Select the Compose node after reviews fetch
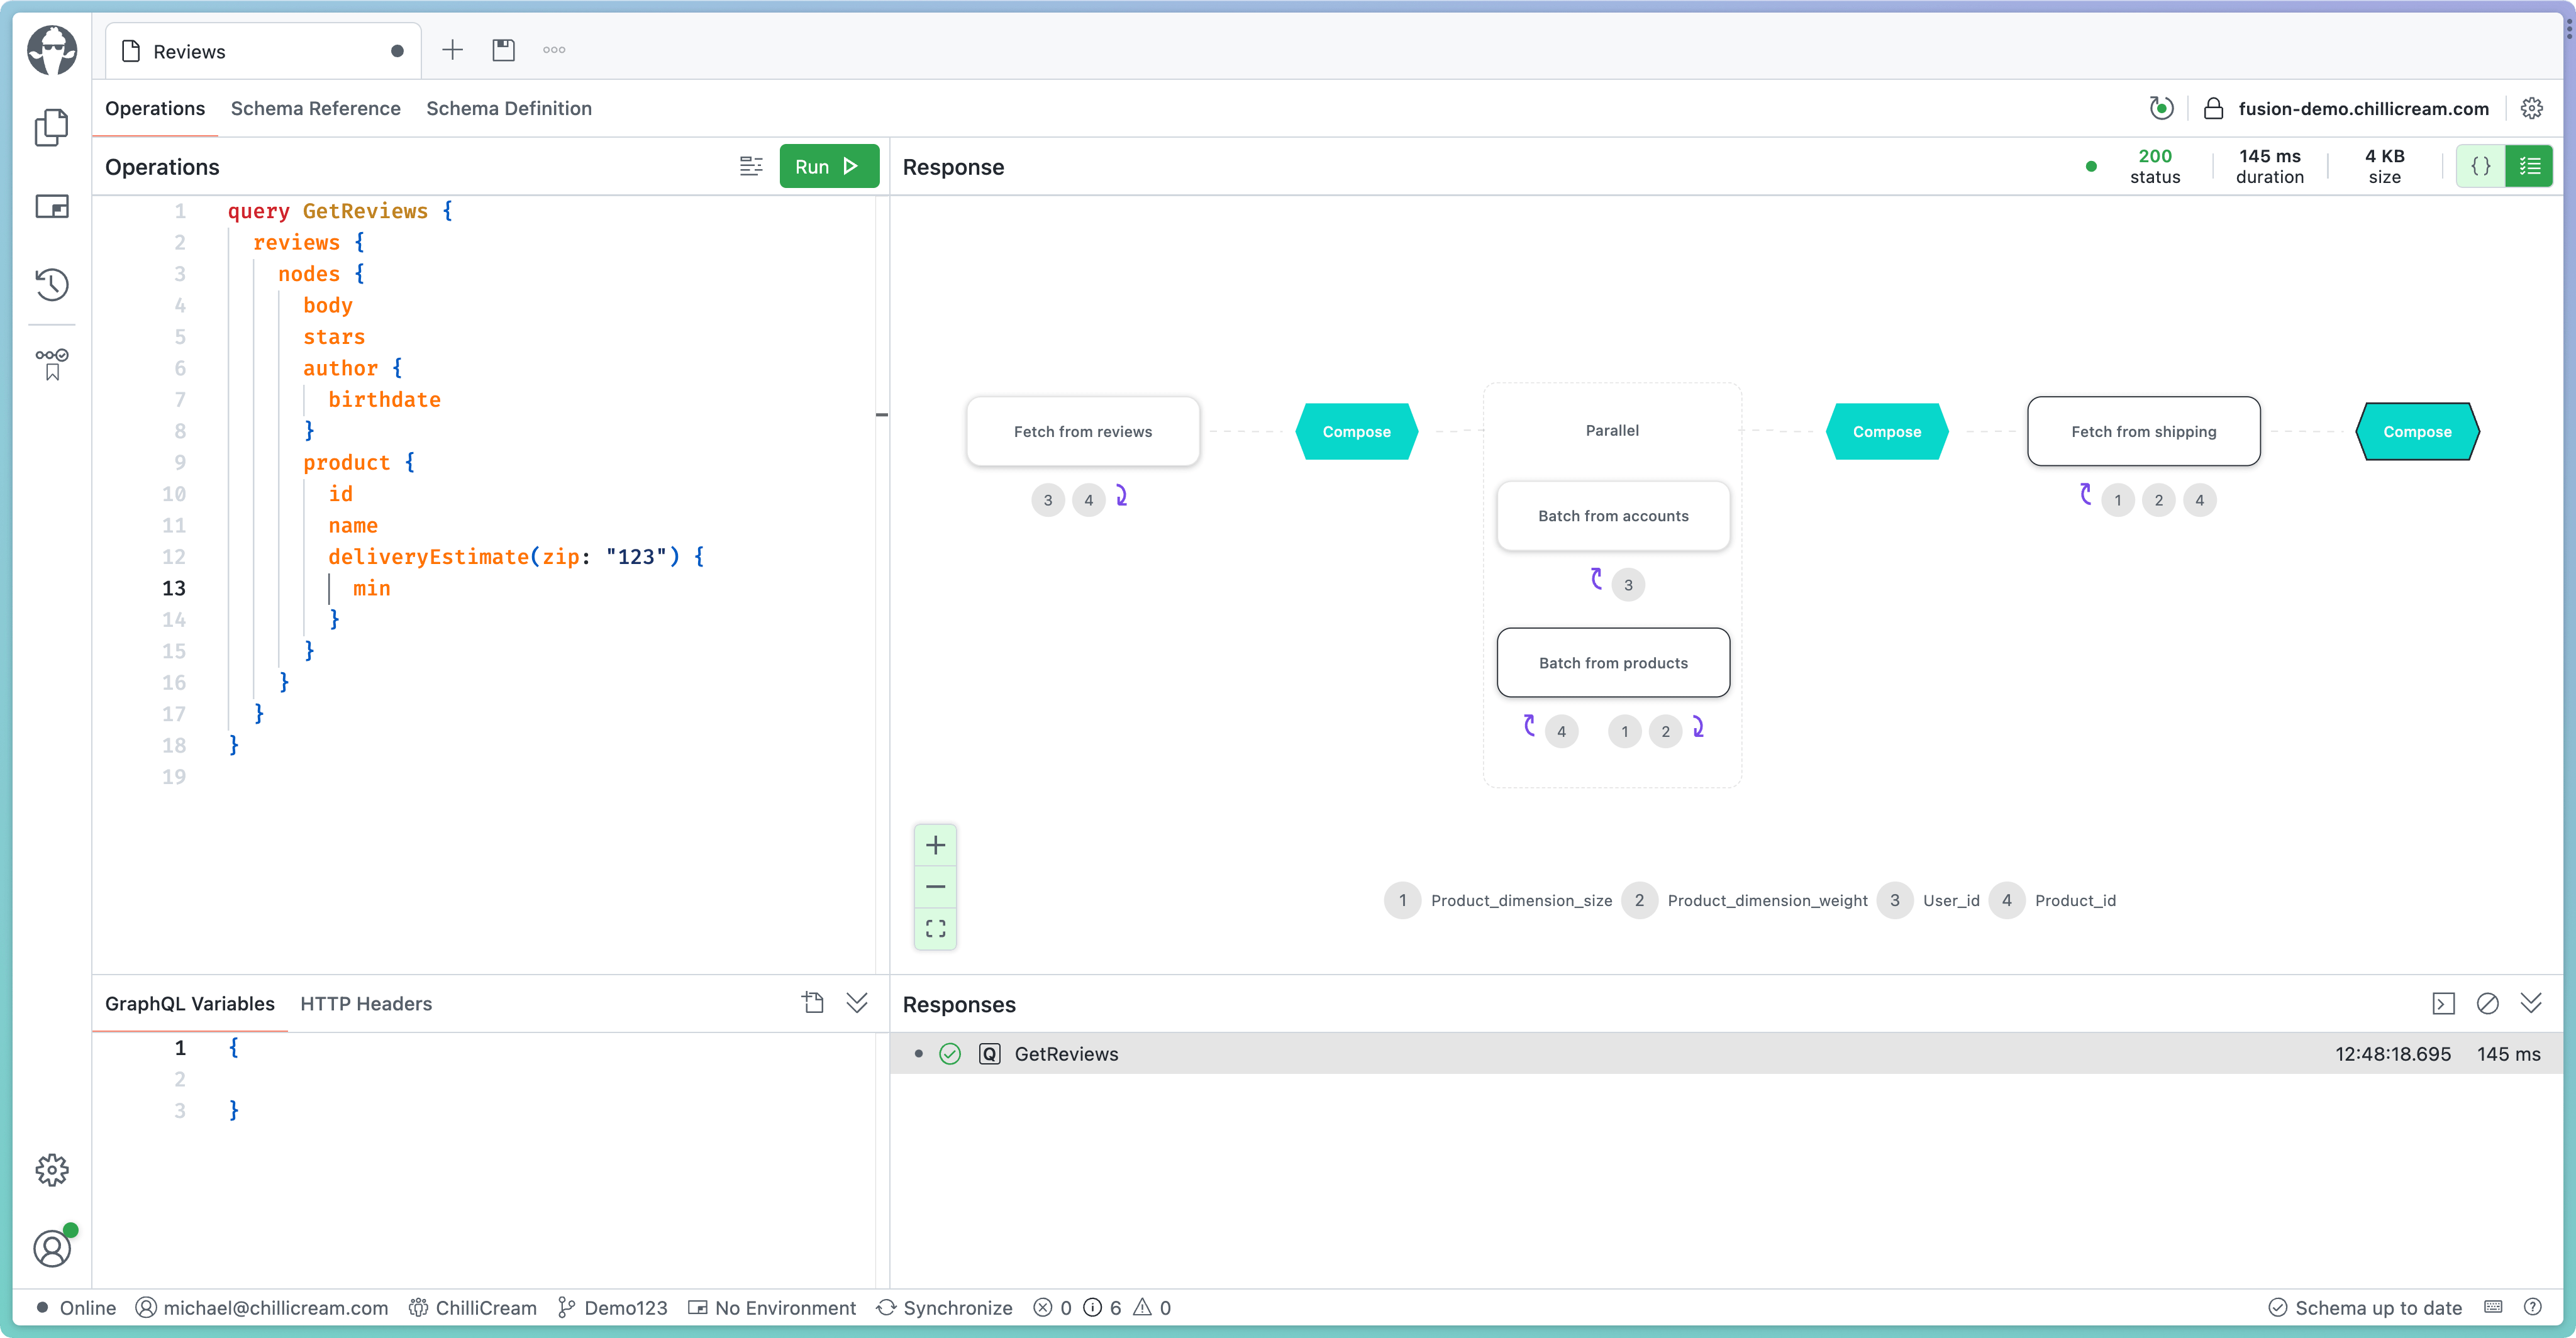Screen dimensions: 2576x1338 tap(1356, 431)
